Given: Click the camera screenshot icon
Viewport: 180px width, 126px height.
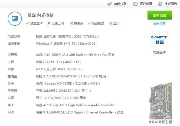Looking at the screenshot, I should tap(135, 4).
